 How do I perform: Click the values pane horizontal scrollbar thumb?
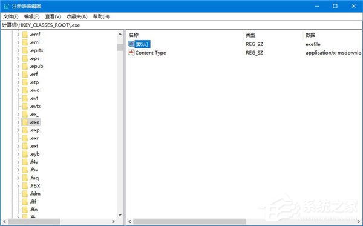pos(189,222)
